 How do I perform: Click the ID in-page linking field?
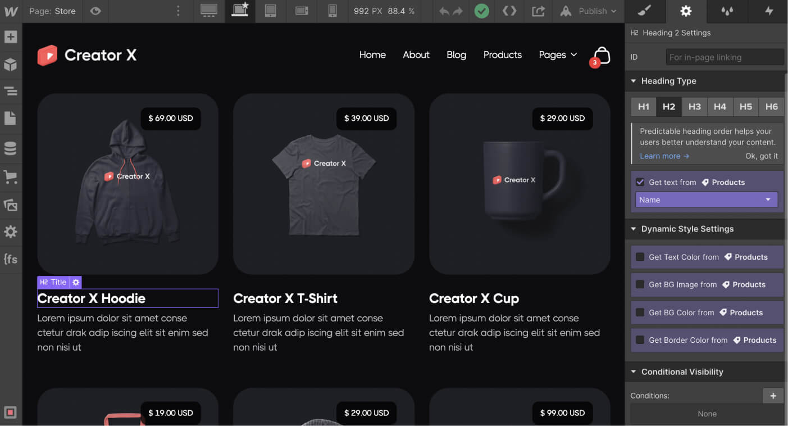click(725, 57)
